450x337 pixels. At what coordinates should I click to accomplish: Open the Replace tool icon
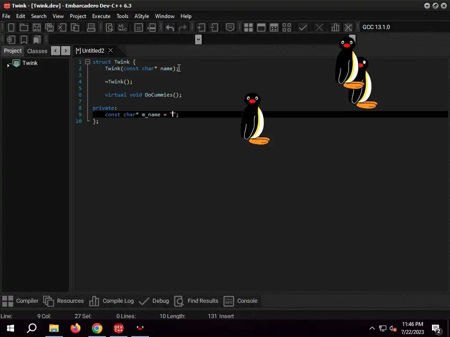click(122, 28)
